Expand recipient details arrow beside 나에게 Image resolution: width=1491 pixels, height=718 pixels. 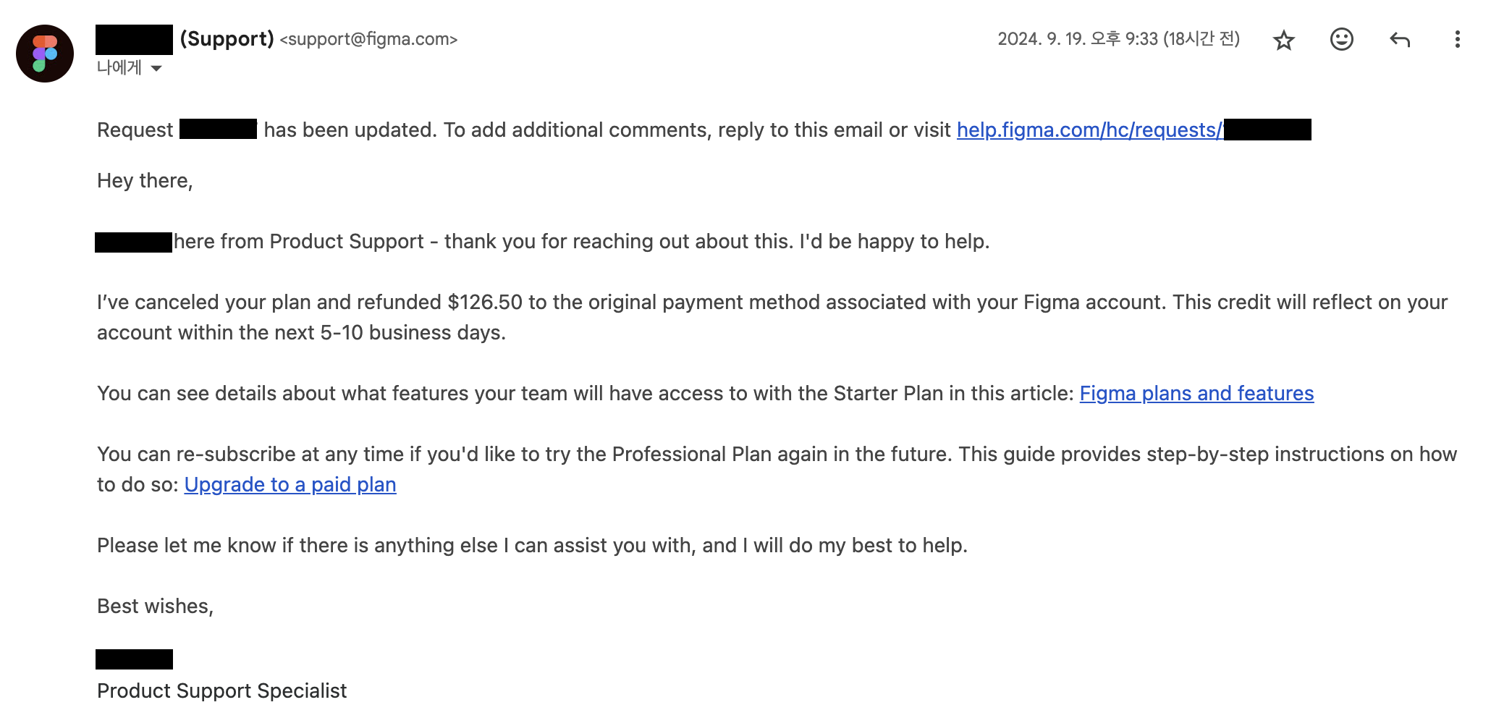156,68
